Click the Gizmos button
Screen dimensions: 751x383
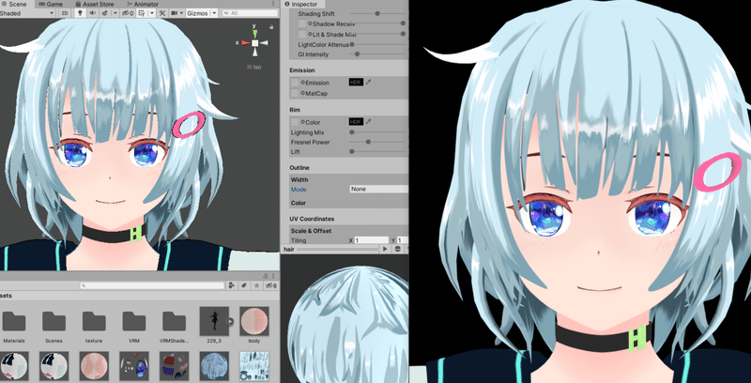pos(198,13)
